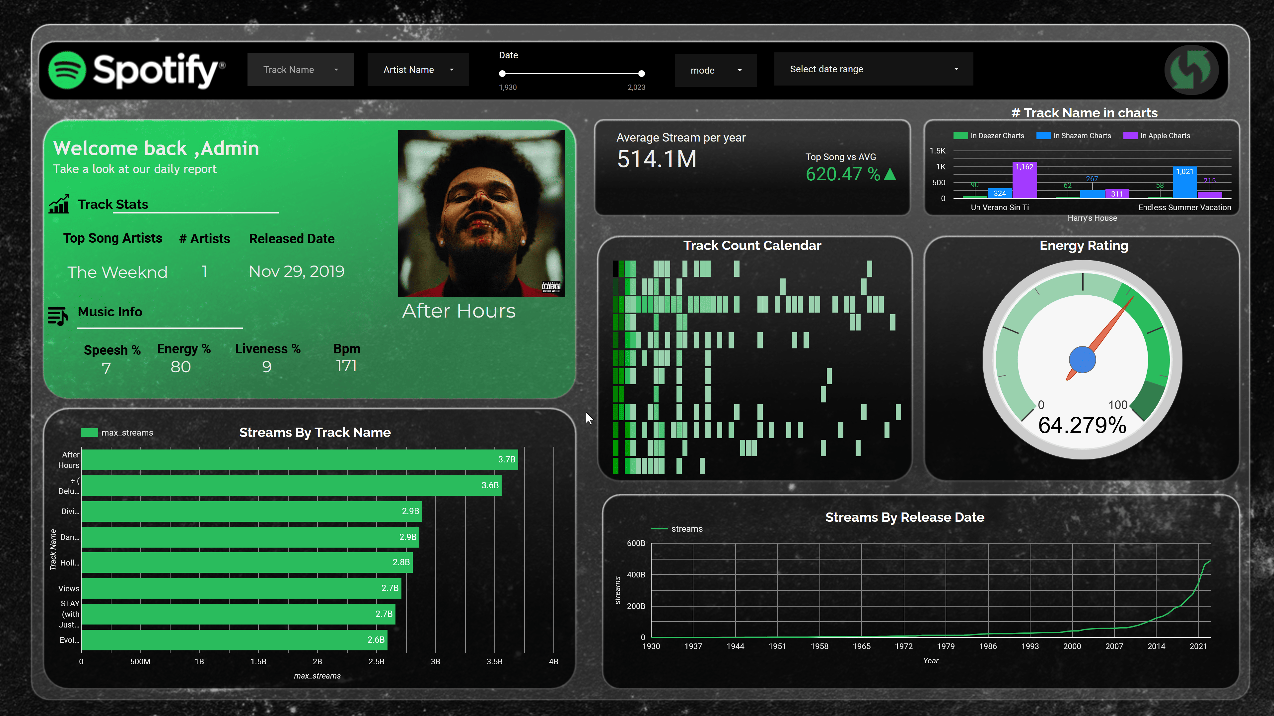Click the Energy Rating gauge needle hub
The width and height of the screenshot is (1274, 716).
(1082, 360)
